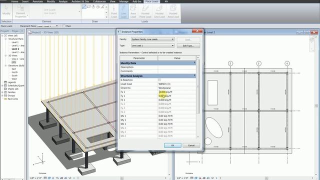
Task: Click the Groups icon in browser
Action: pos(5,95)
